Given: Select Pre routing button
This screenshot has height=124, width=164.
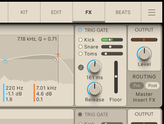Looking at the screenshot, I should point(137,86).
